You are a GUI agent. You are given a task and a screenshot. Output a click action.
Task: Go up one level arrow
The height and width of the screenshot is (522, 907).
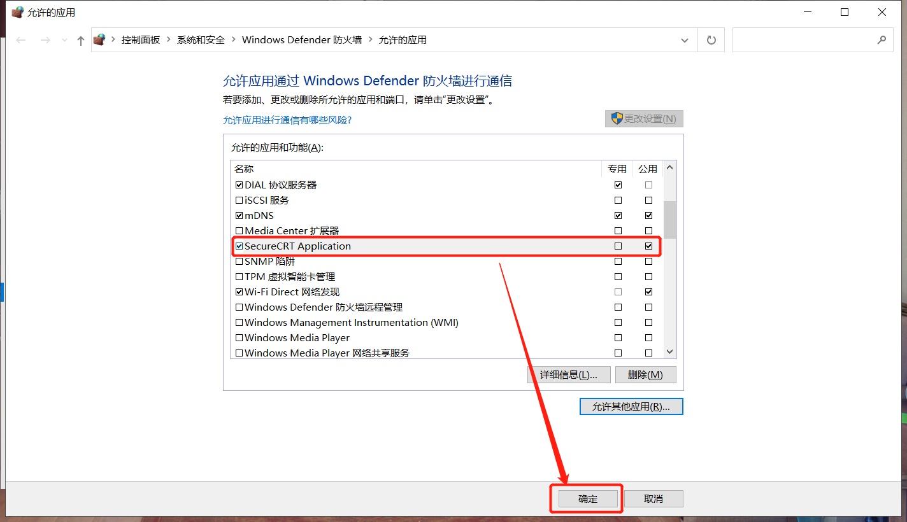click(80, 40)
